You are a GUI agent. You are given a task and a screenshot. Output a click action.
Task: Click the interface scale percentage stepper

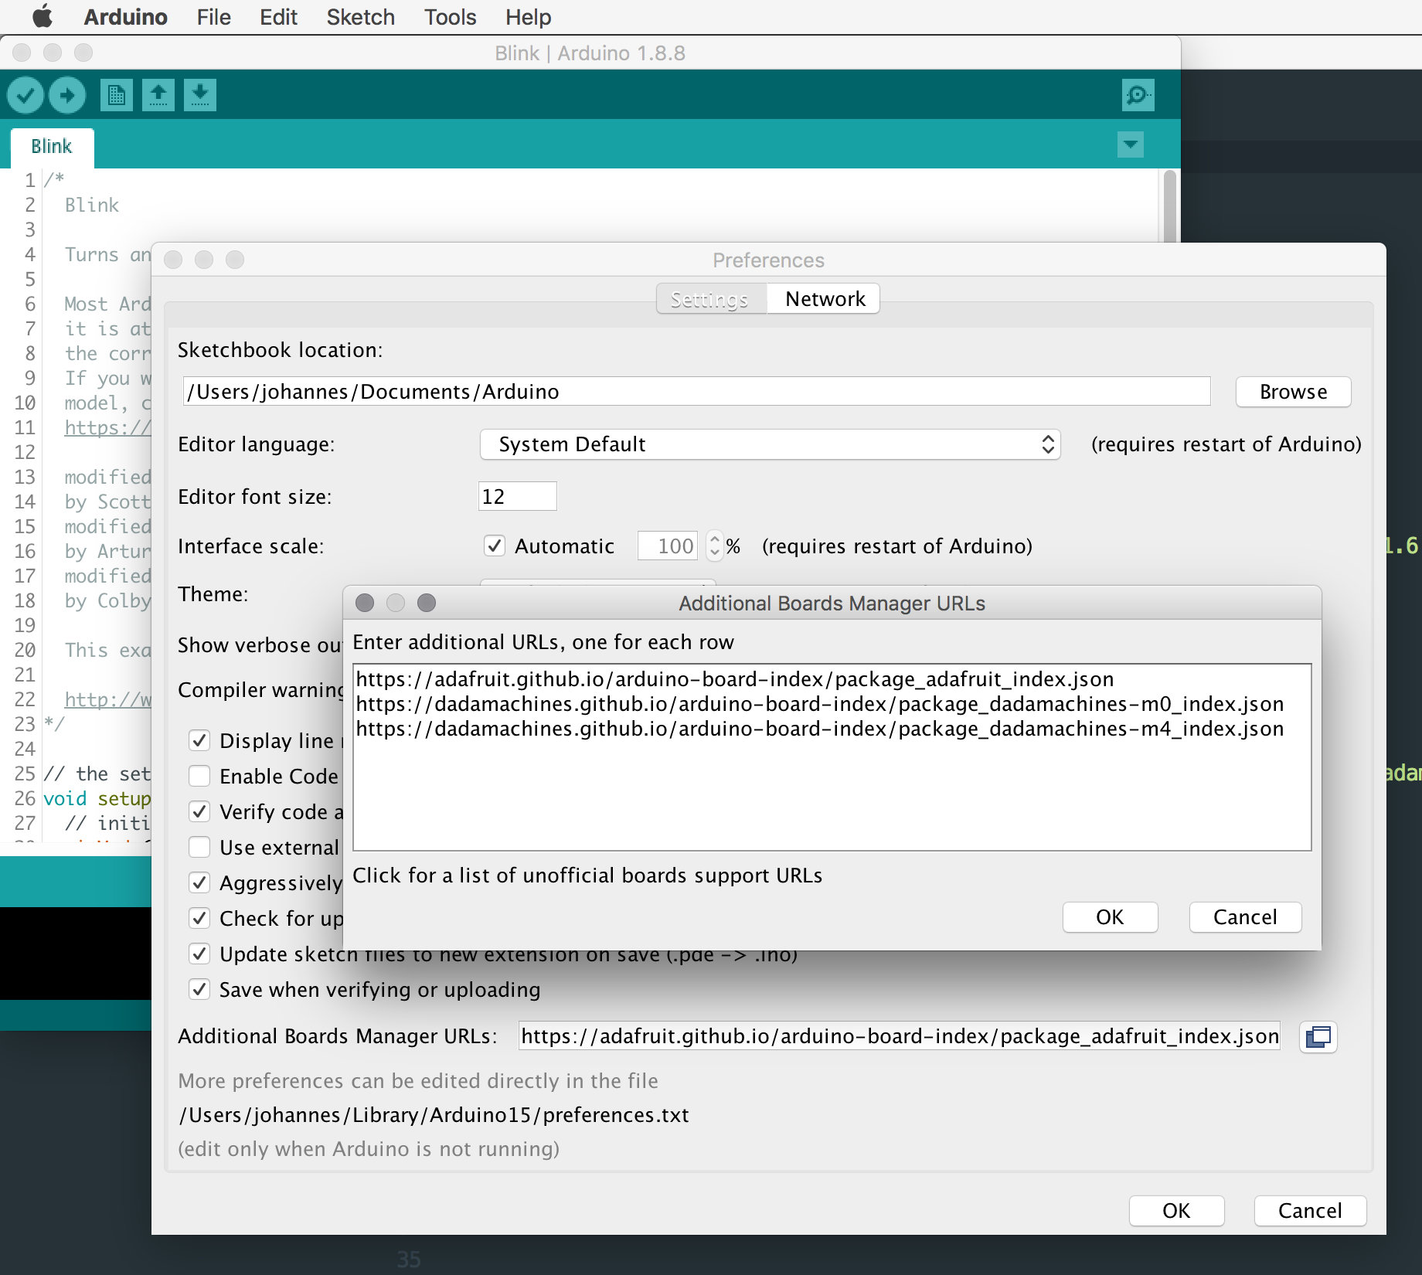(714, 546)
